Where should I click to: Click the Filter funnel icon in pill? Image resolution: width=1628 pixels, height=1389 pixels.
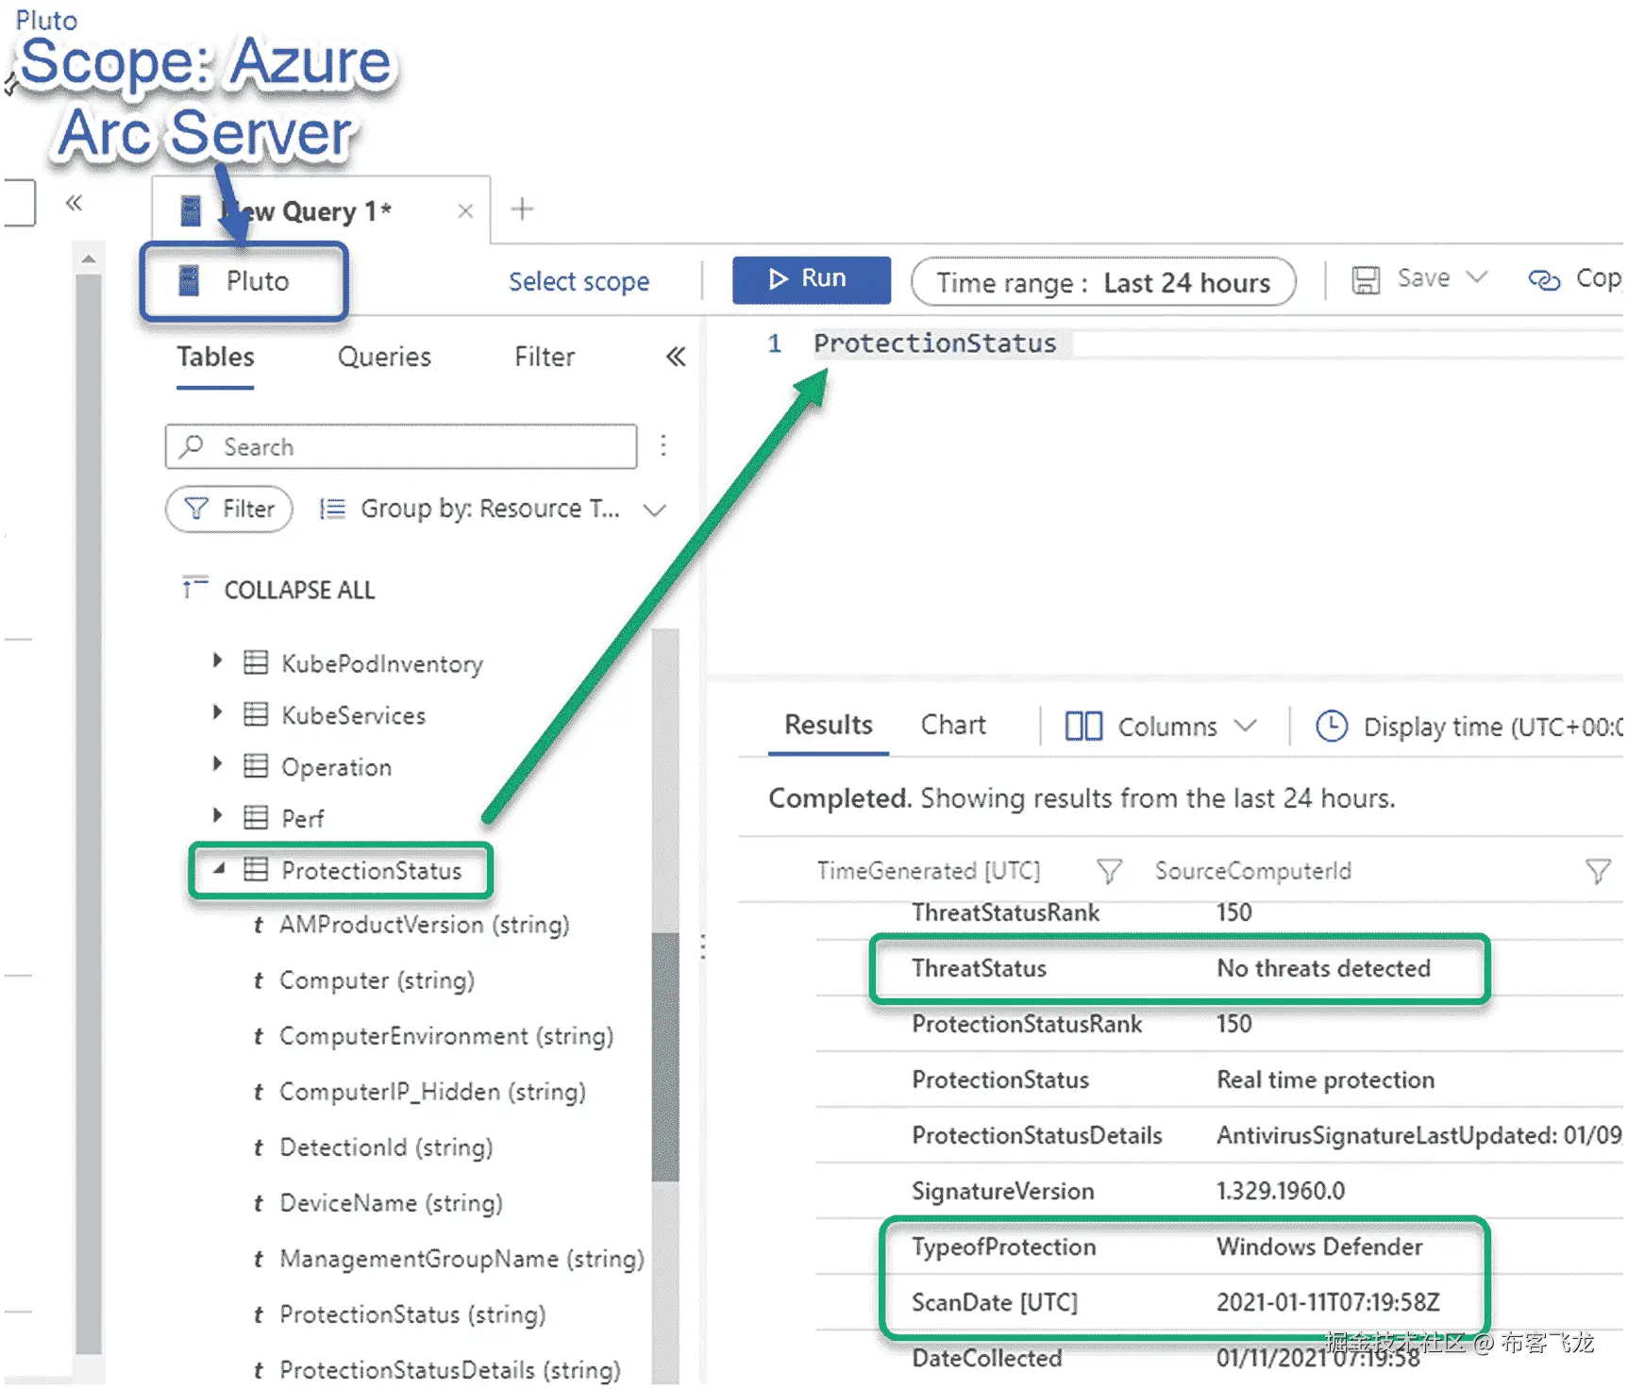coord(196,509)
